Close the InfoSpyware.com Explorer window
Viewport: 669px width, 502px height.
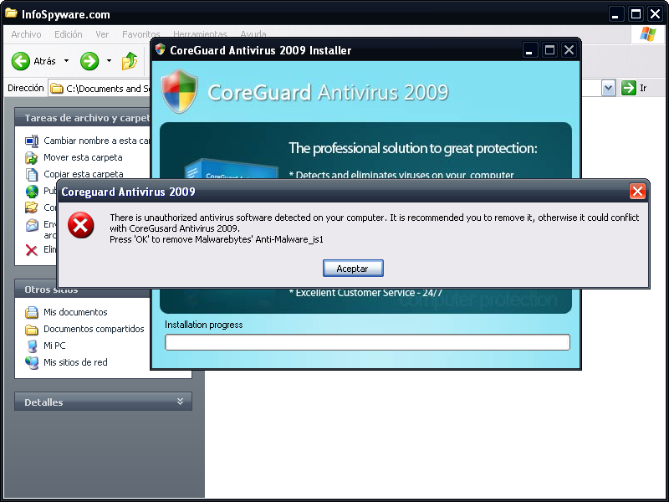point(656,14)
